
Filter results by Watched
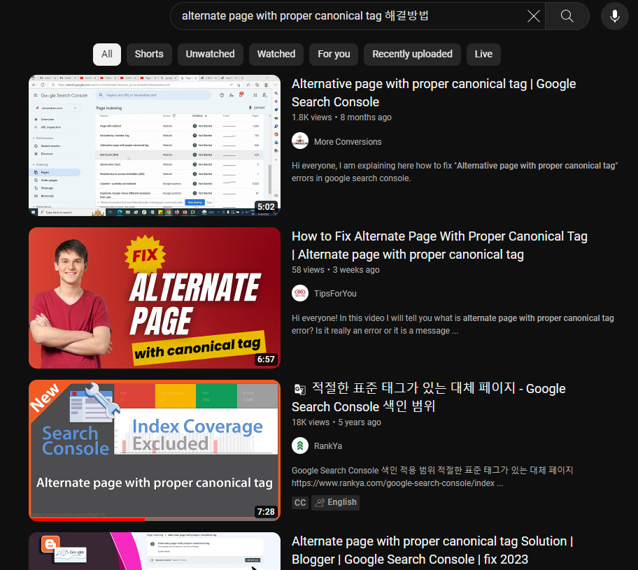point(276,54)
